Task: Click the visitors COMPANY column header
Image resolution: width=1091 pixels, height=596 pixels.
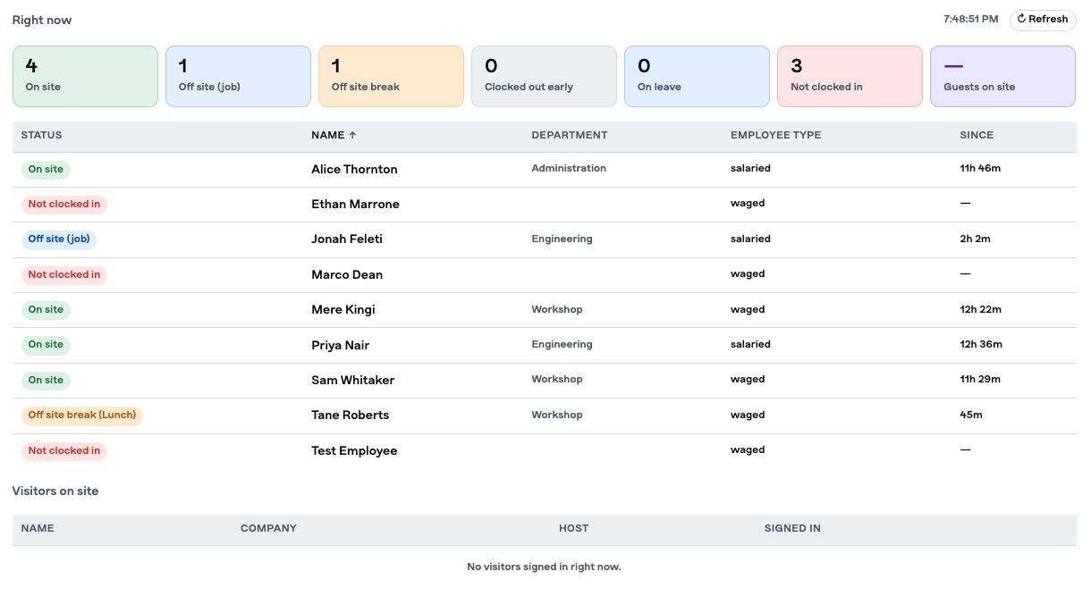Action: pos(268,529)
